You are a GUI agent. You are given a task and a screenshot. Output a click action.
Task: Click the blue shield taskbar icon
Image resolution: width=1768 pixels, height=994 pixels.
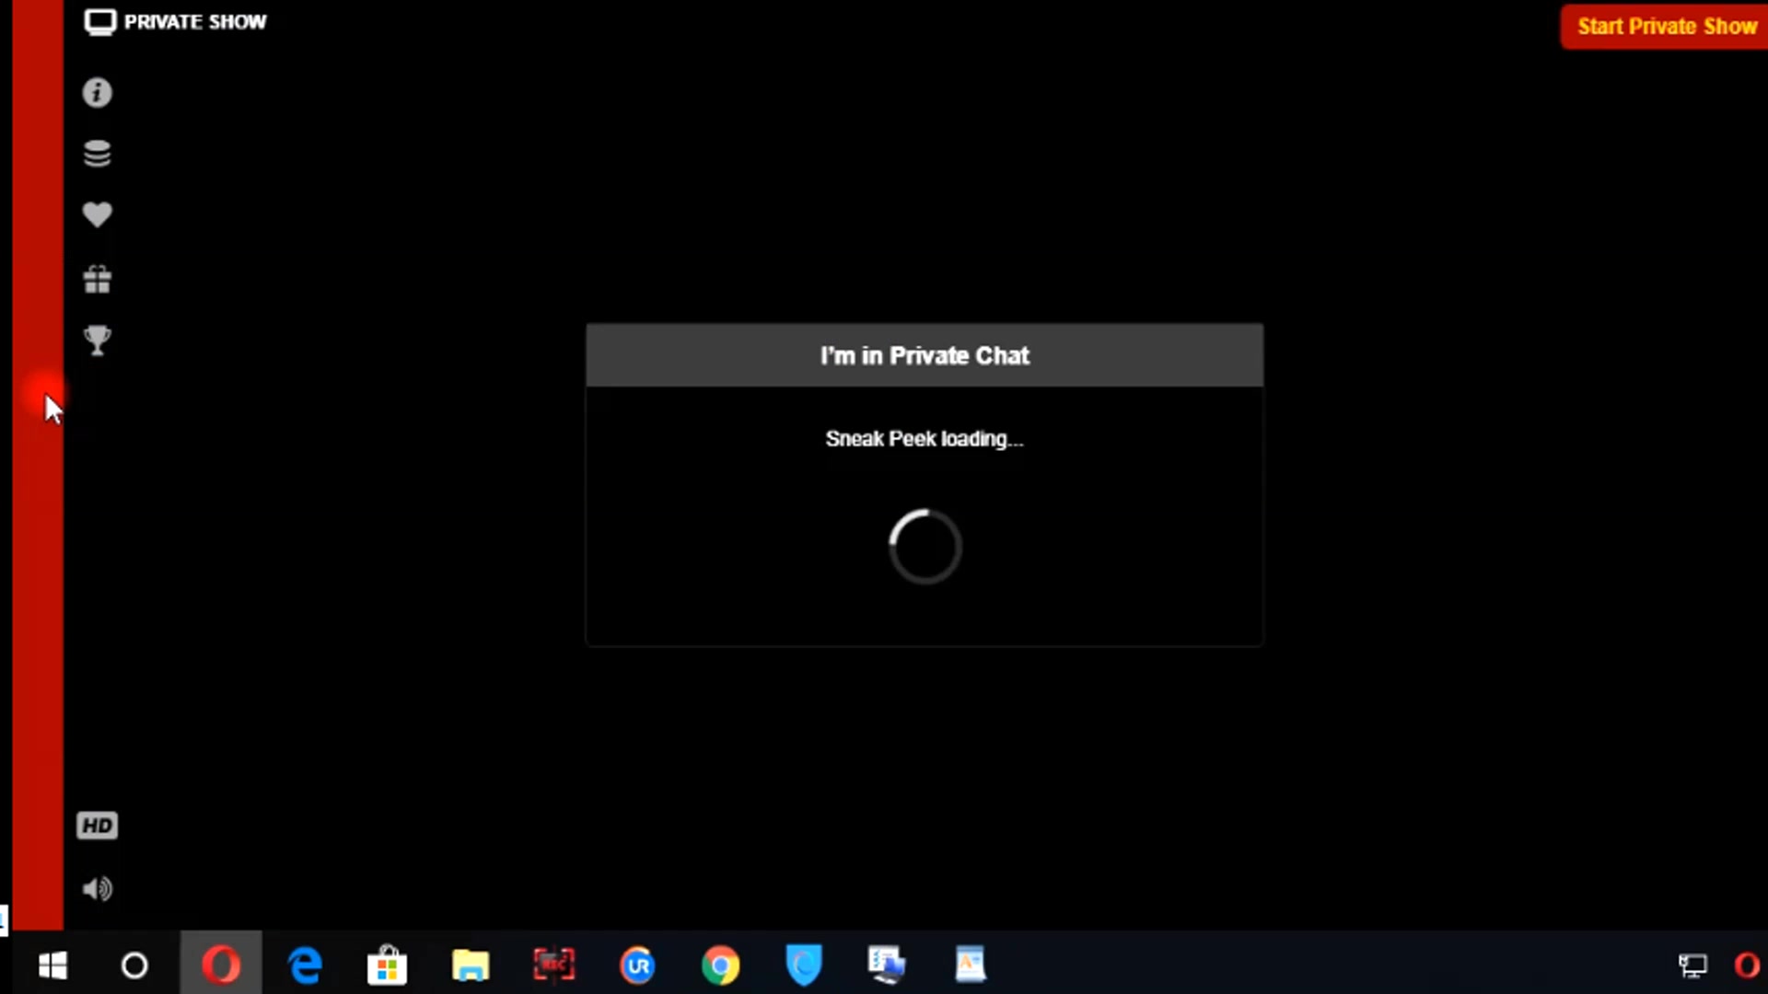(x=803, y=965)
